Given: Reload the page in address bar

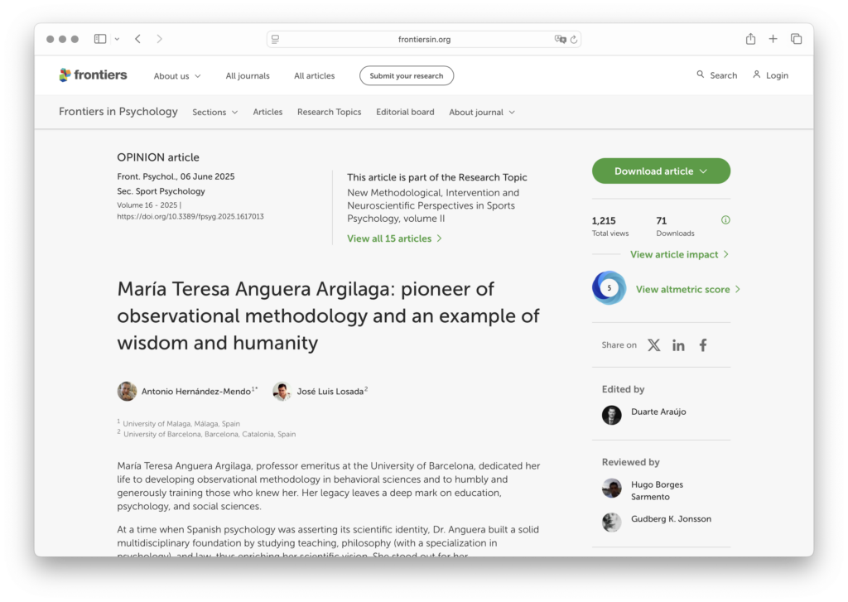Looking at the screenshot, I should pos(574,39).
